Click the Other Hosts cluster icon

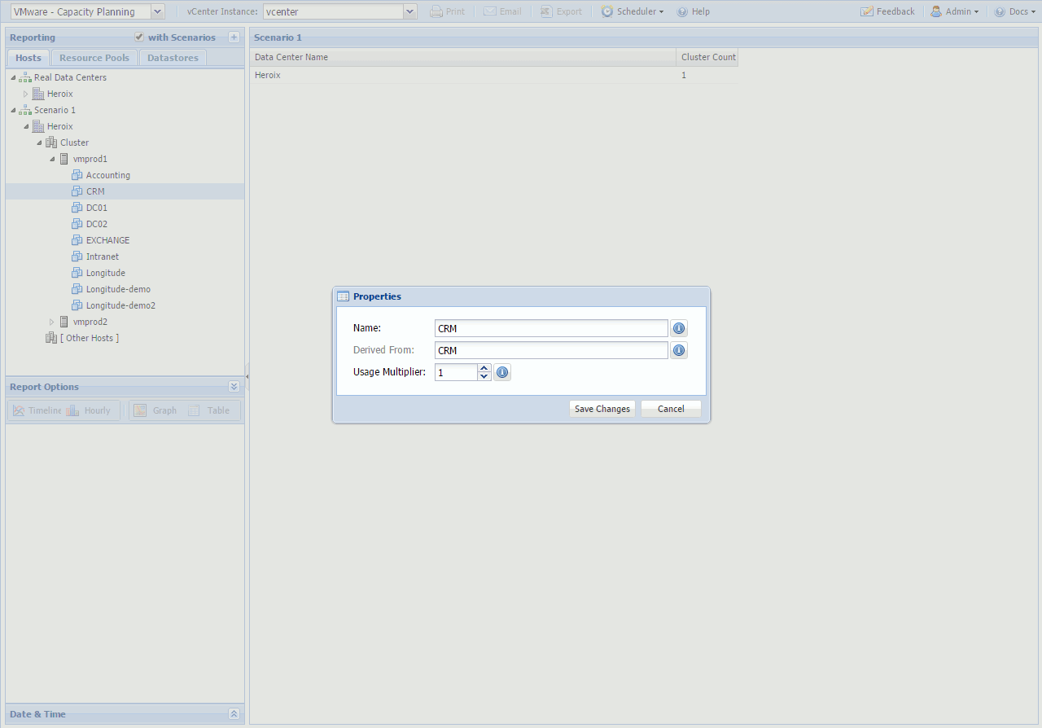(51, 338)
